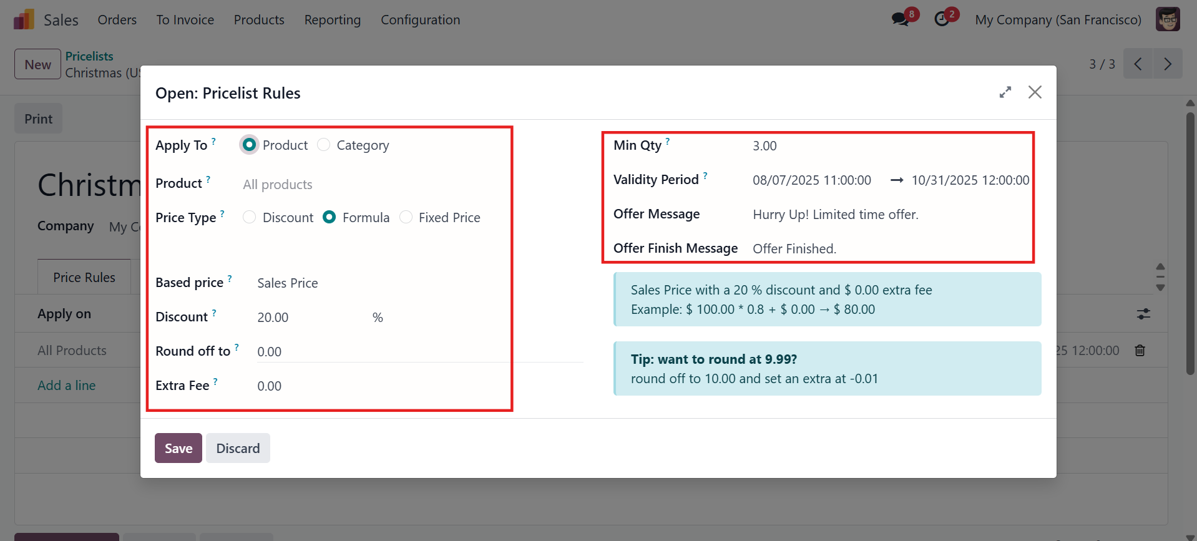Edit the Round off to field
Image resolution: width=1197 pixels, height=541 pixels.
tap(419, 352)
